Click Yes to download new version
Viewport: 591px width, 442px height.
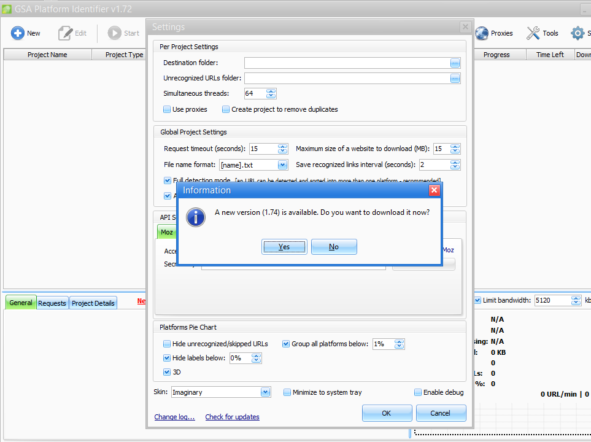pos(284,247)
